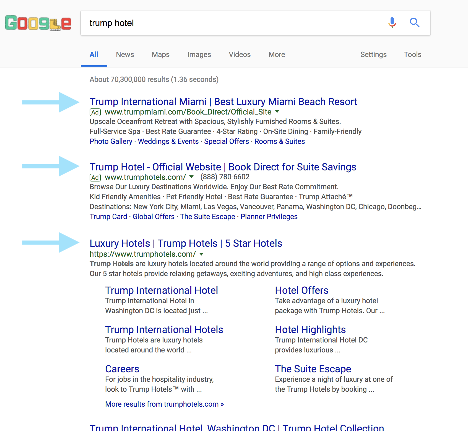
Task: Open the Maps results tab
Action: coord(160,54)
